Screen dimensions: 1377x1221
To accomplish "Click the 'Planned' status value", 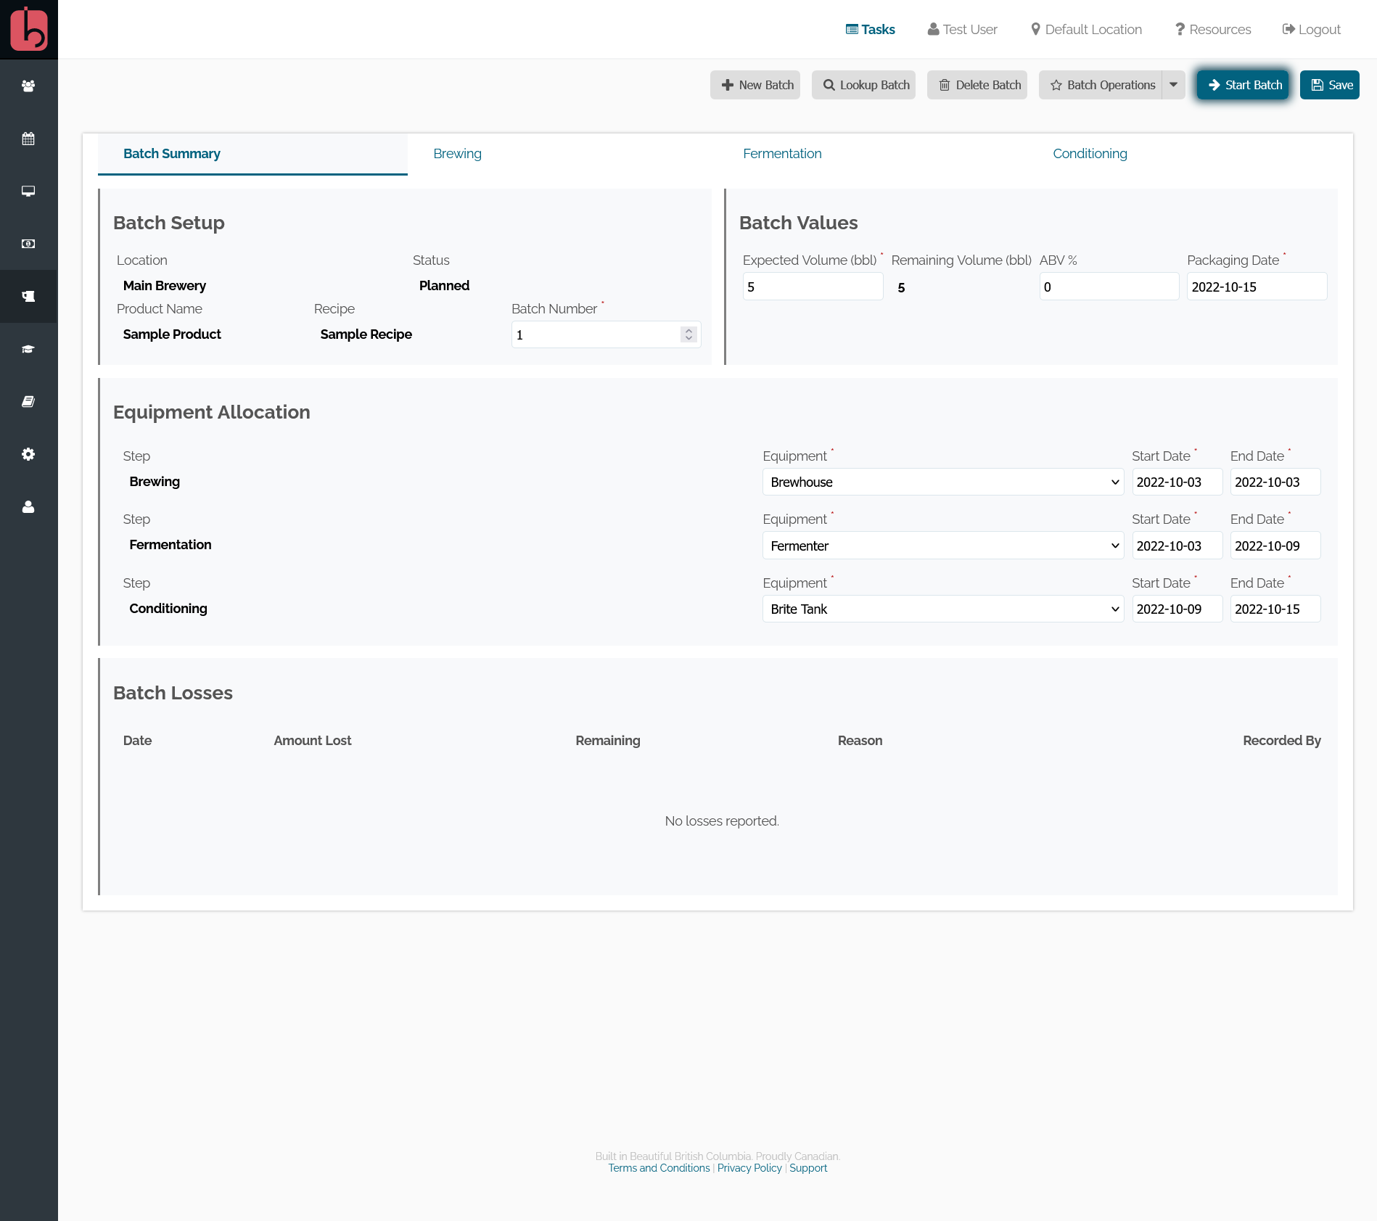I will tap(444, 285).
